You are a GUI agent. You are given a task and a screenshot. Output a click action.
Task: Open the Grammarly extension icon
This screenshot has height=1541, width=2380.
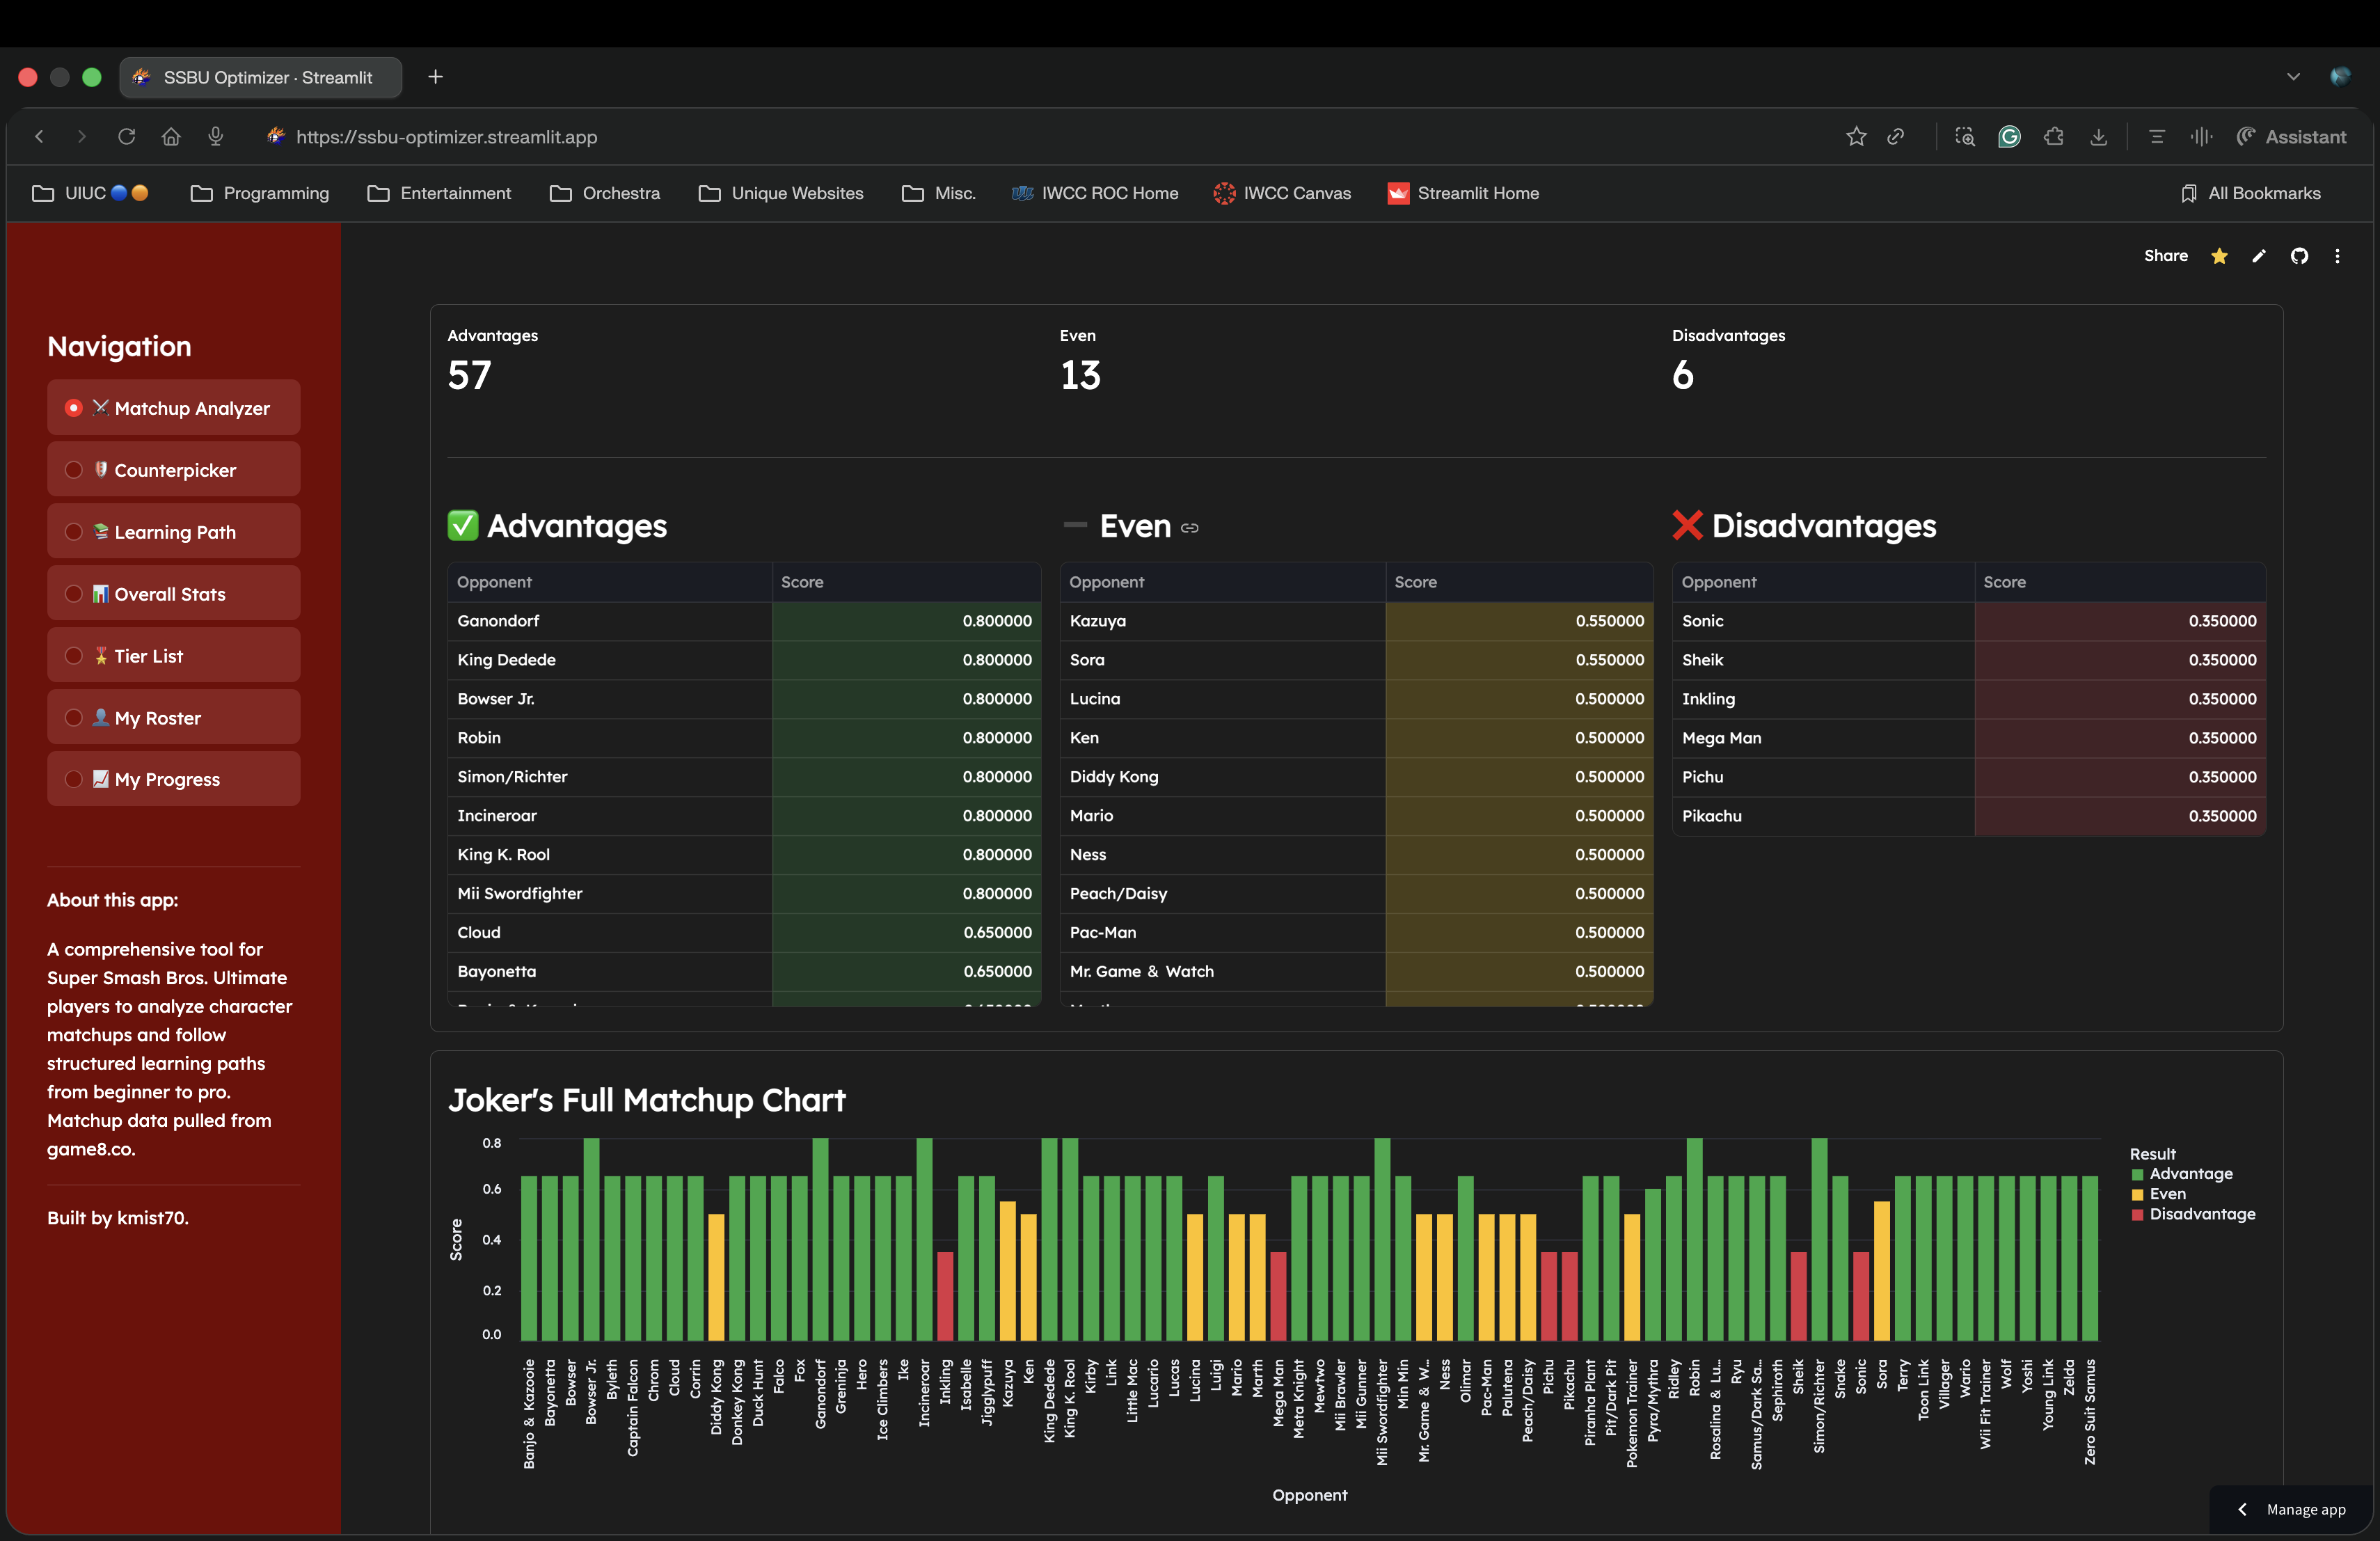point(2009,137)
